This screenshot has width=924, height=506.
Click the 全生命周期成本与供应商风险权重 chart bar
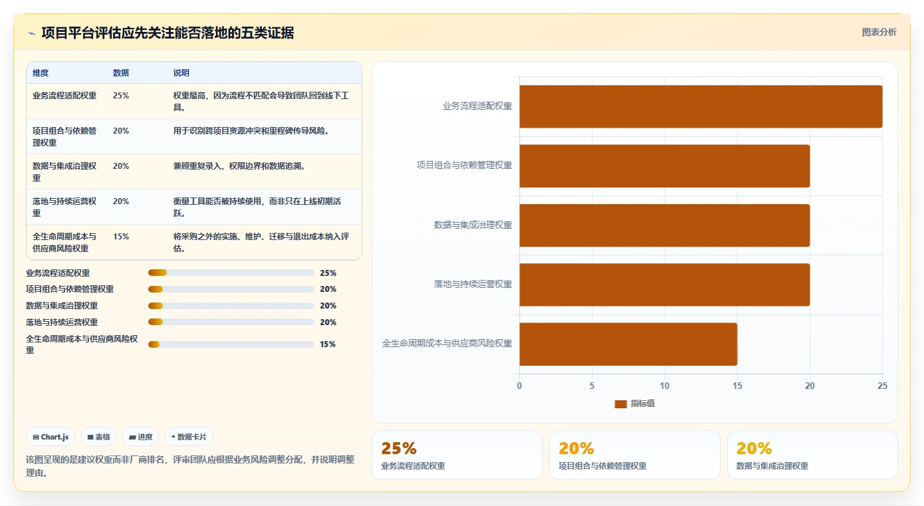point(628,344)
